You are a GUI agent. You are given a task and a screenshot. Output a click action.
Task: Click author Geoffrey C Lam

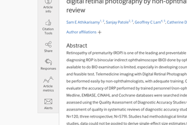click(x=149, y=22)
